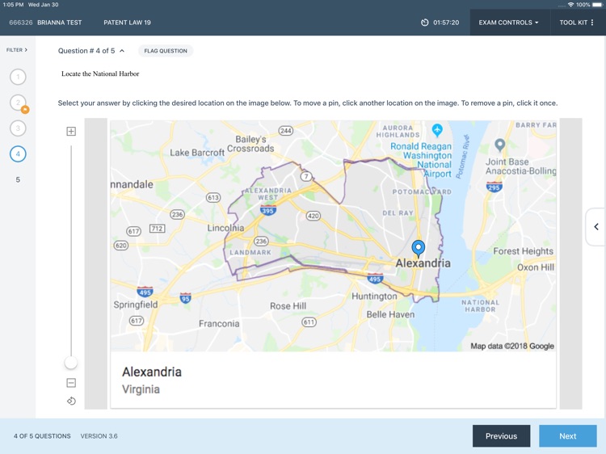This screenshot has width=606, height=454.
Task: Click the Previous button
Action: [501, 436]
